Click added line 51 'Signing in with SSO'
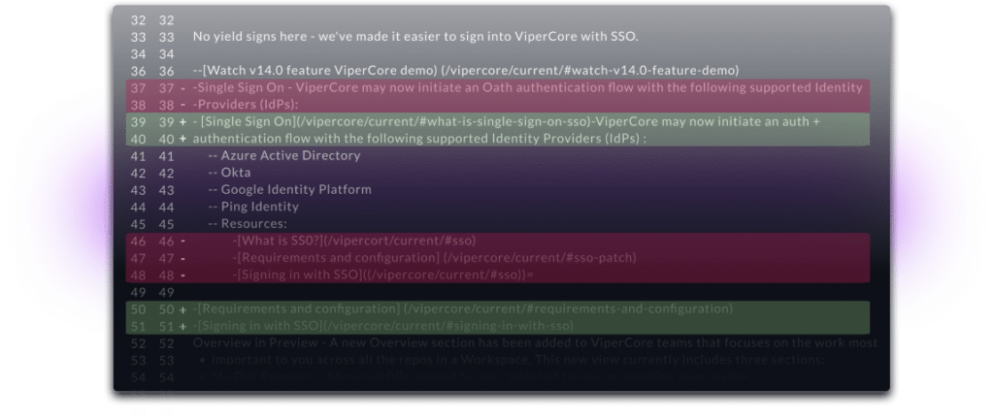The image size is (994, 419). click(382, 326)
